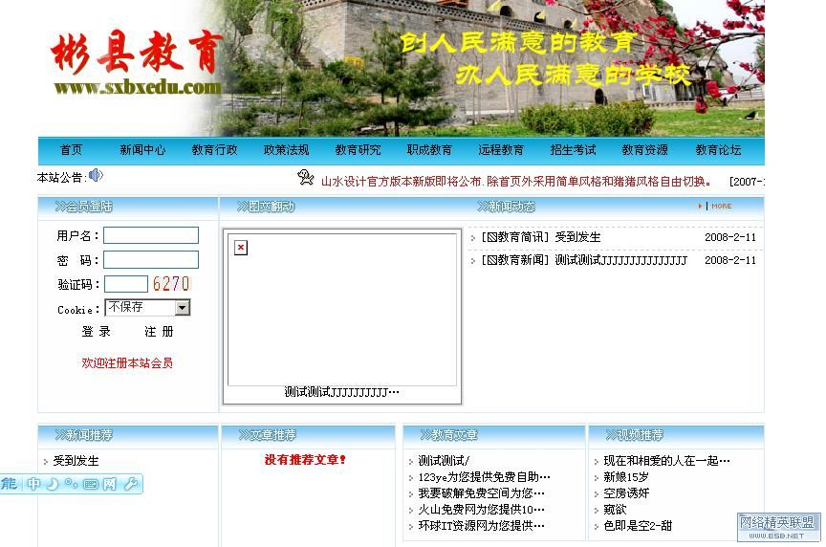
Task: Open the 新闻中心 menu item
Action: [142, 150]
